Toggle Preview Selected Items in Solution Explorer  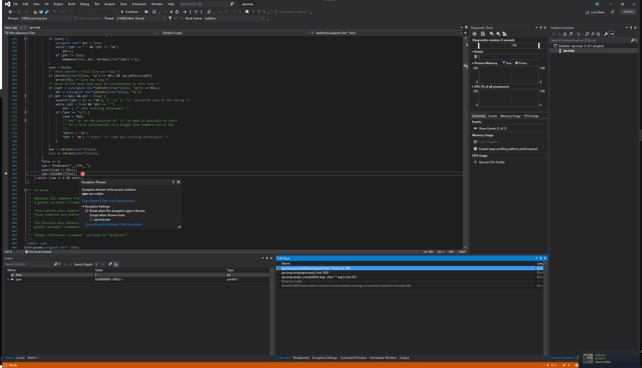pos(612,34)
